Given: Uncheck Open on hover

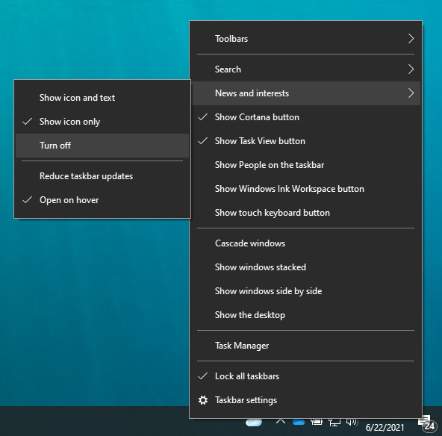Looking at the screenshot, I should pos(102,200).
